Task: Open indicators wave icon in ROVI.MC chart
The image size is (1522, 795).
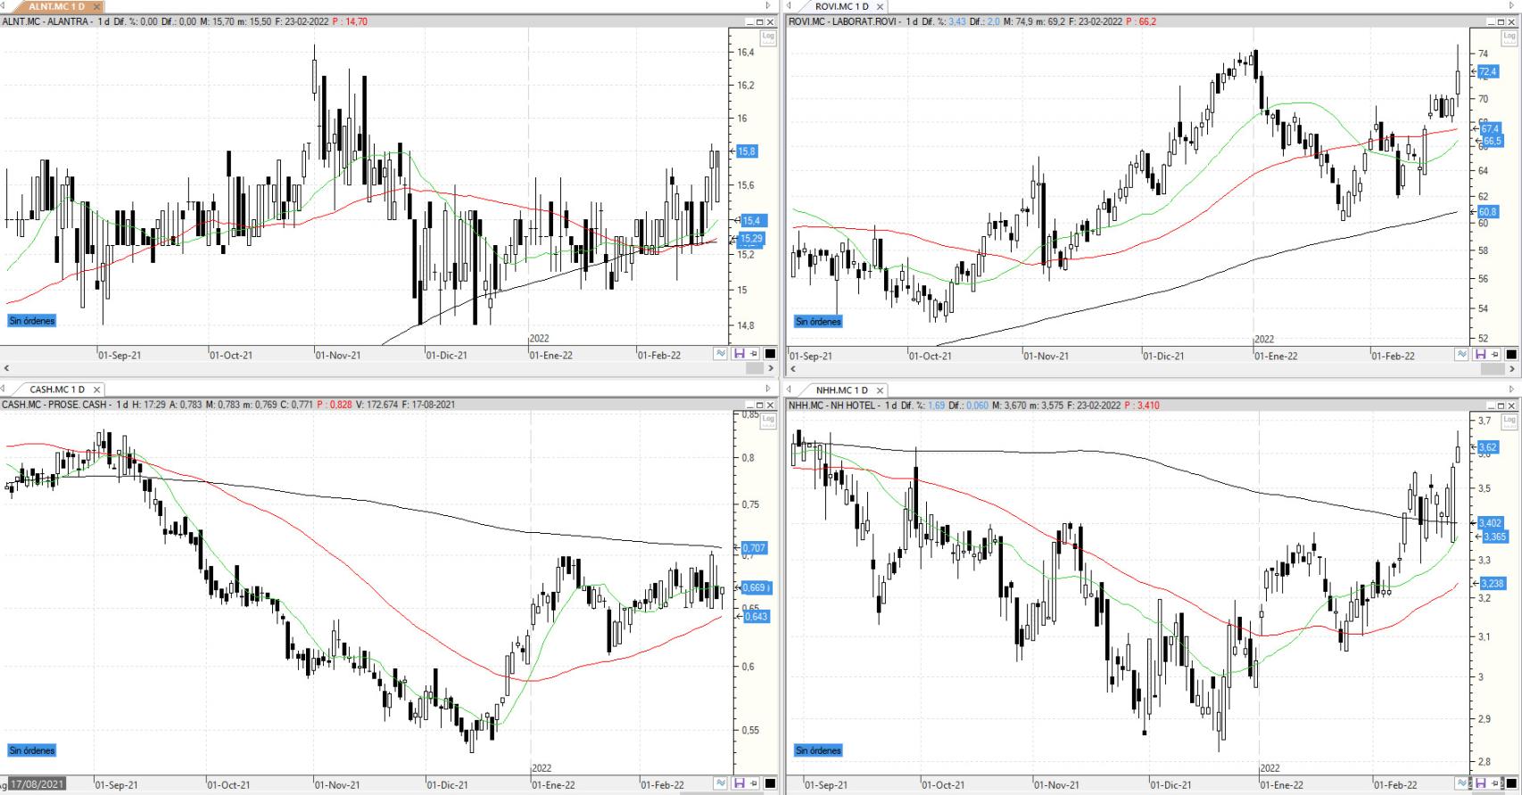Action: pos(1461,354)
